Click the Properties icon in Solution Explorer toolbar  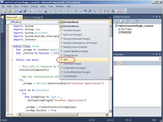(116, 22)
